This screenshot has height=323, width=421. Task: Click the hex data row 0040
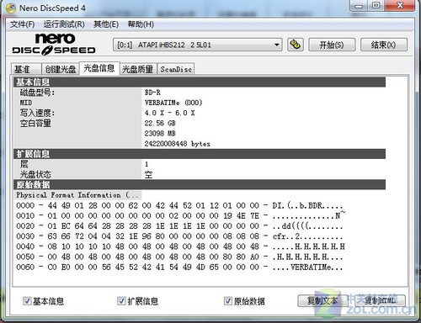pos(180,246)
